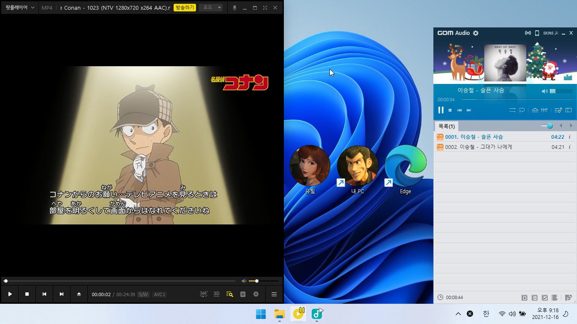Viewport: 577px width, 324px height.
Task: Toggle GOM Audio playlist note icon
Action: tap(558, 110)
